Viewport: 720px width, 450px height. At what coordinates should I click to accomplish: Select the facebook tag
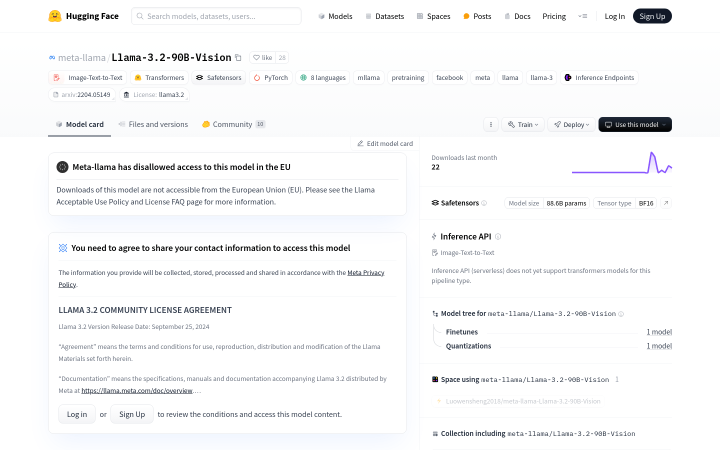coord(449,77)
